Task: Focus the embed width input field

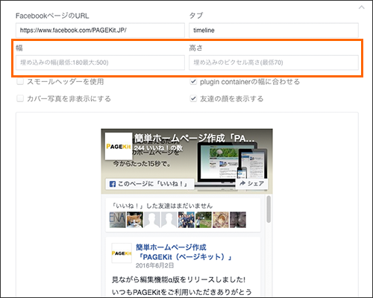Action: 100,63
